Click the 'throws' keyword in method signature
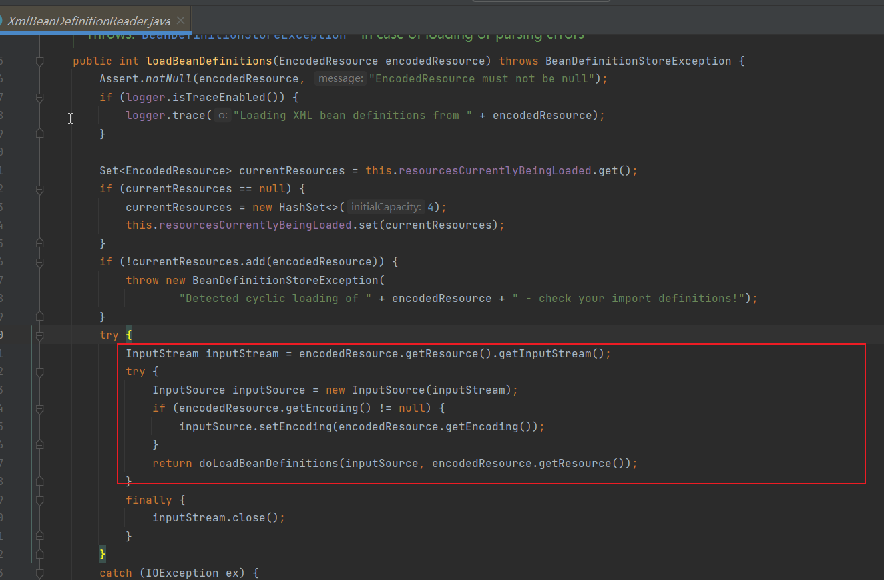 519,61
